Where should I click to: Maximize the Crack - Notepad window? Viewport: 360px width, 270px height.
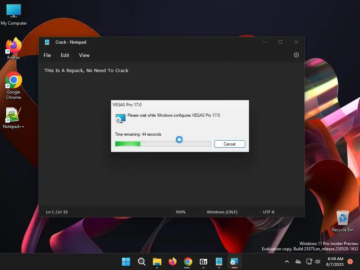(280, 42)
